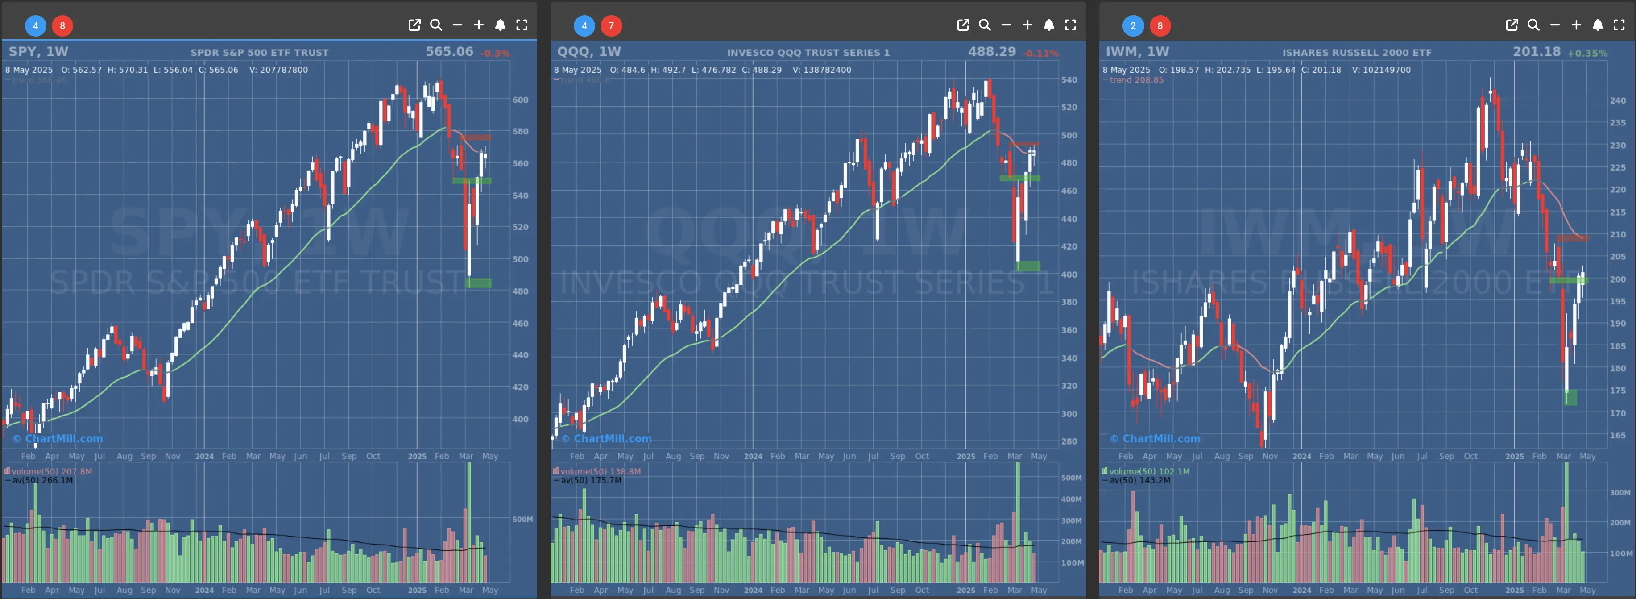Click SPY change -0.3% value

pos(495,54)
